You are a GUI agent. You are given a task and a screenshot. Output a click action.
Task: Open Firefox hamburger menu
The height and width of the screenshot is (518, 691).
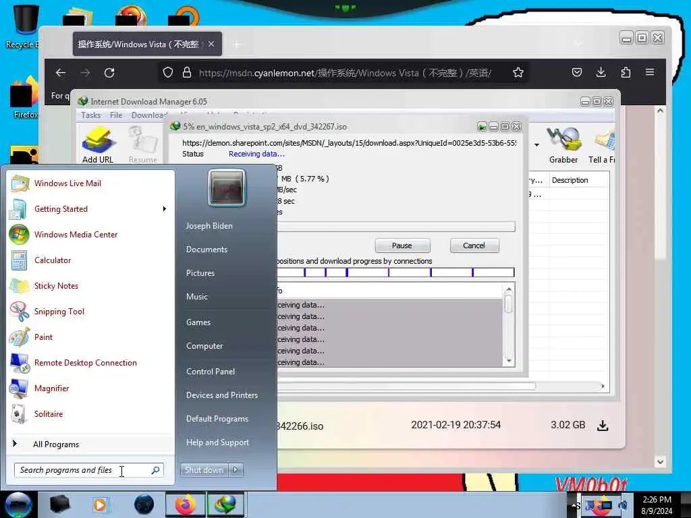[650, 71]
